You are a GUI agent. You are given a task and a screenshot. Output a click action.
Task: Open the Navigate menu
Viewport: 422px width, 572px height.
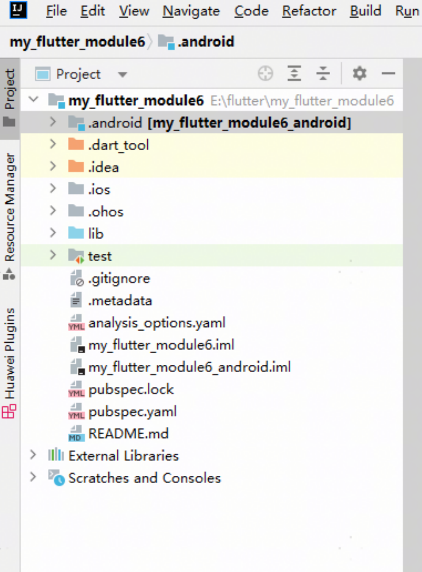click(x=192, y=11)
